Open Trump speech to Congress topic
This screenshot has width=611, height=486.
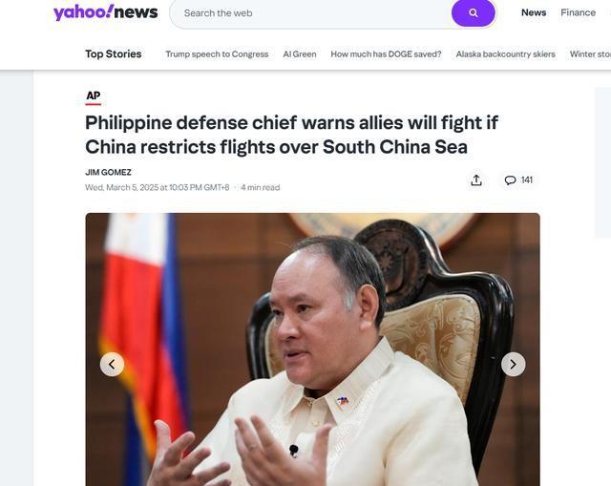217,54
